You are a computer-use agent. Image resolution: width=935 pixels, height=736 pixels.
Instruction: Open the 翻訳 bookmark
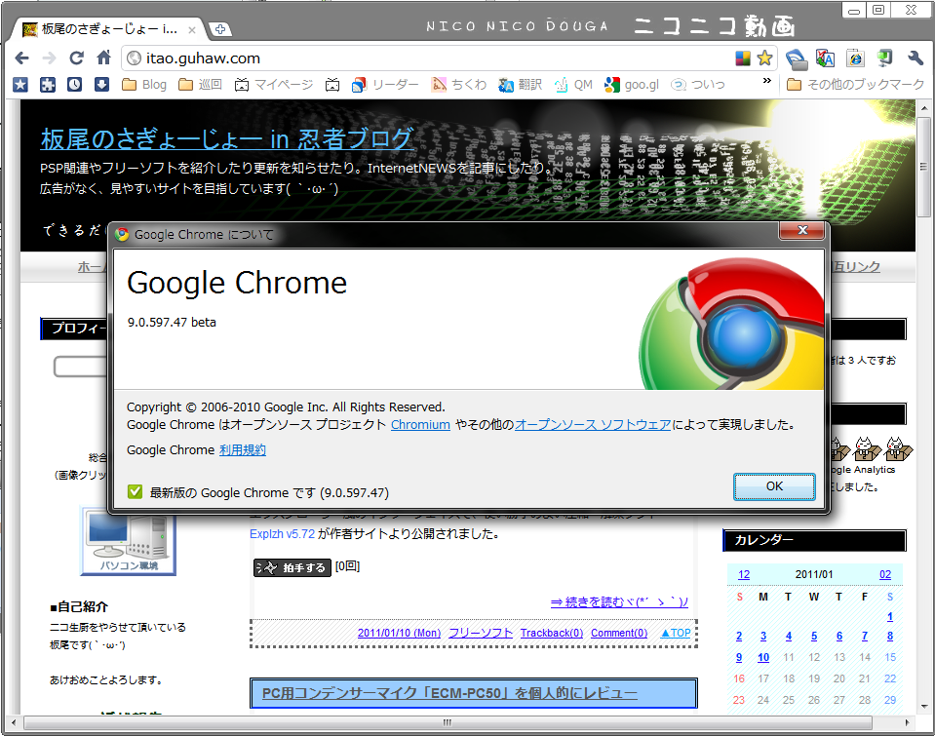pos(521,85)
